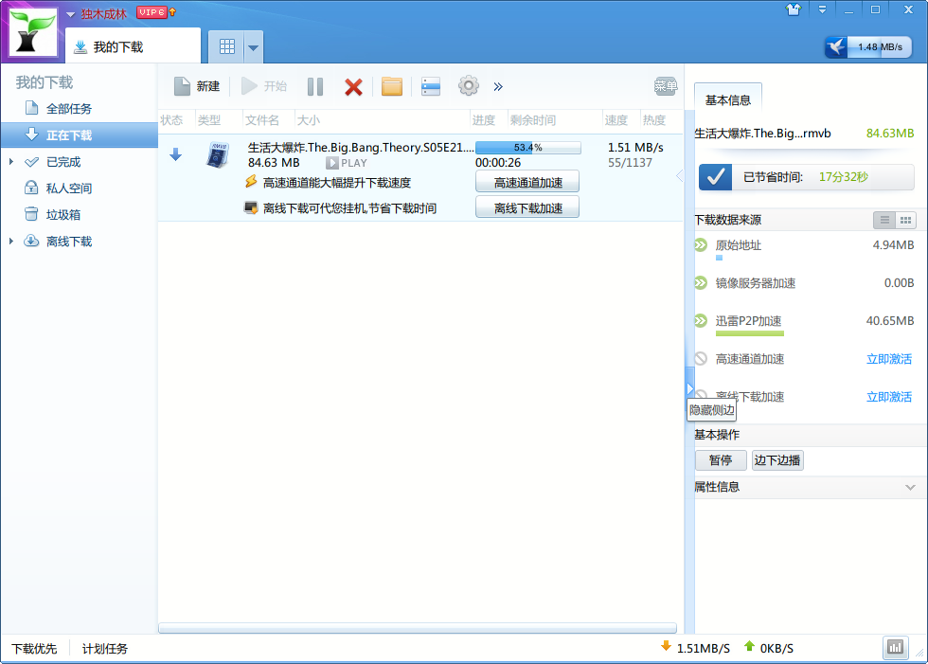Switch to the 基本信息 tab
This screenshot has width=928, height=664.
728,100
